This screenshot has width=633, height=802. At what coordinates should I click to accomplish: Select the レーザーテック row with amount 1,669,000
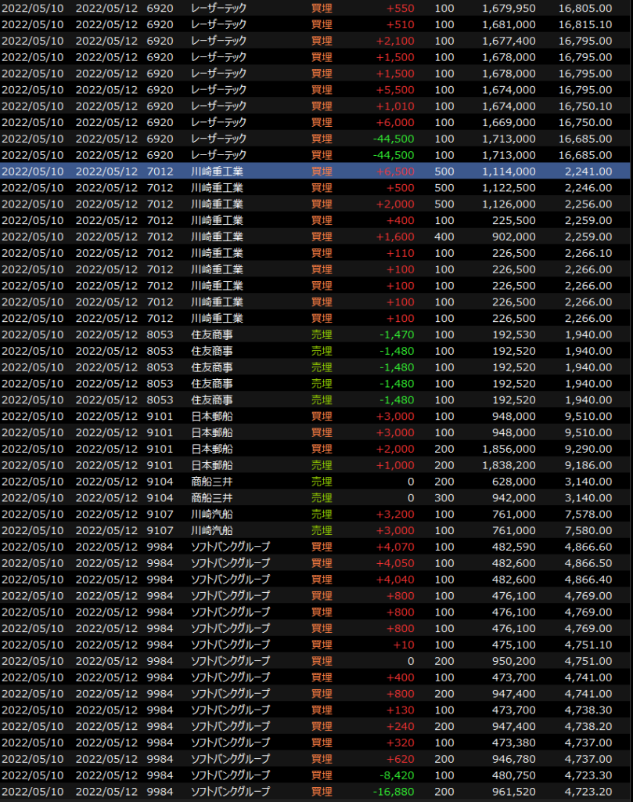pyautogui.click(x=313, y=122)
